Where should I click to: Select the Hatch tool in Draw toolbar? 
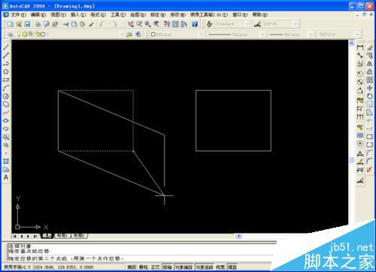pyautogui.click(x=6, y=161)
